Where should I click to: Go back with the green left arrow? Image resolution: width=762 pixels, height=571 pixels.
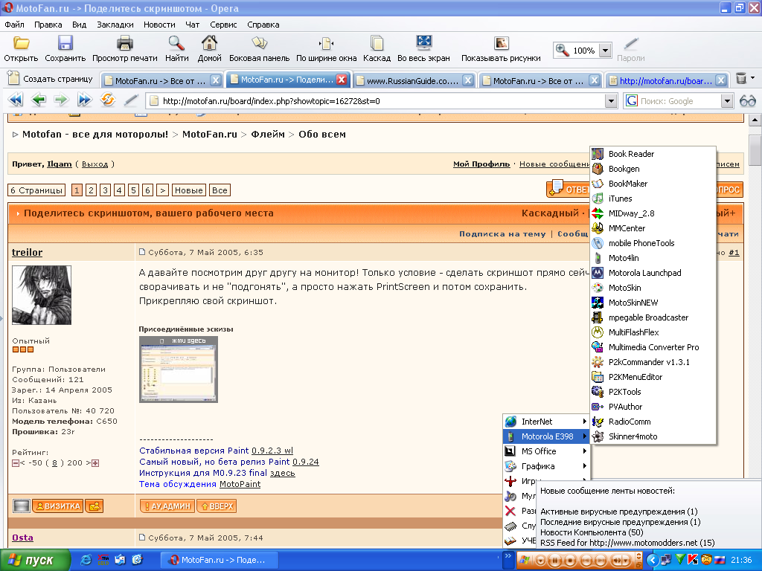39,100
